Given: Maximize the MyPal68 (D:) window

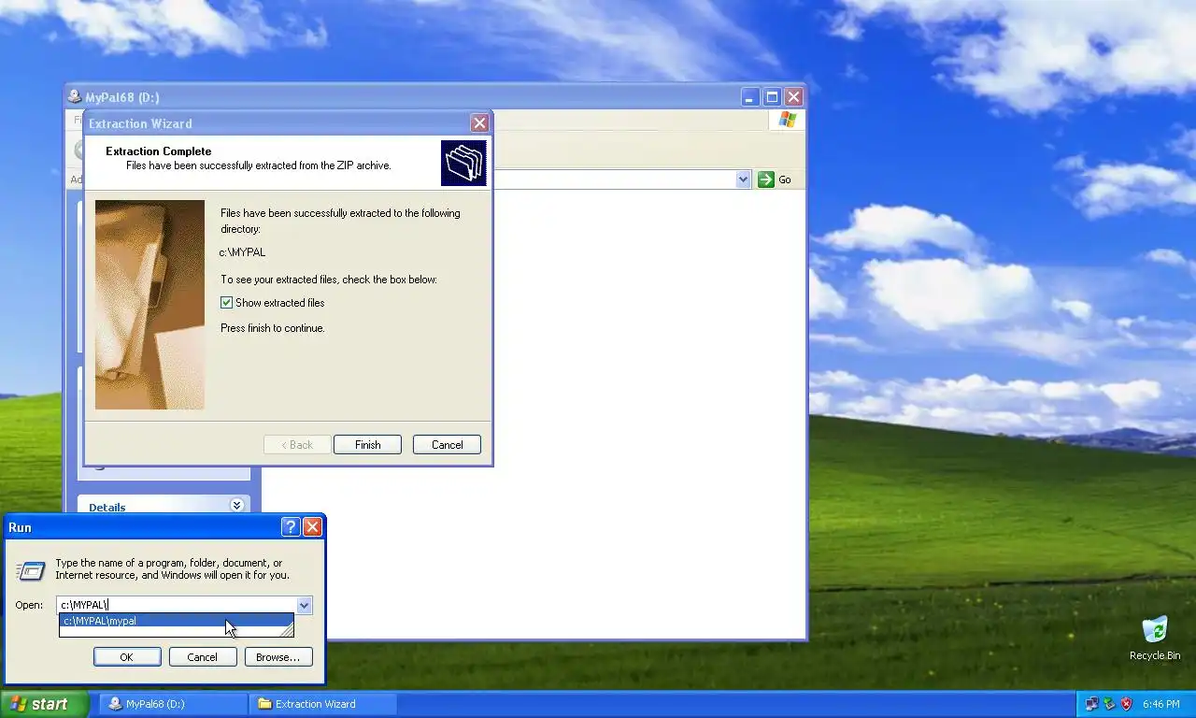Looking at the screenshot, I should pyautogui.click(x=772, y=97).
